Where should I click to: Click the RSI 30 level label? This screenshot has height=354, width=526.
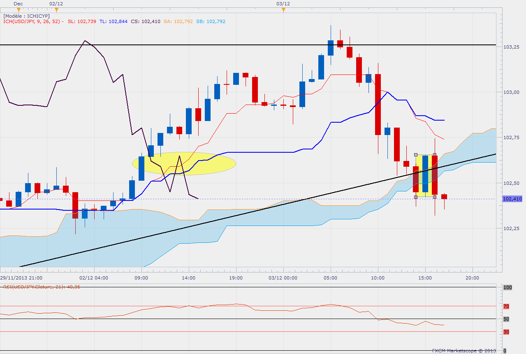506,332
